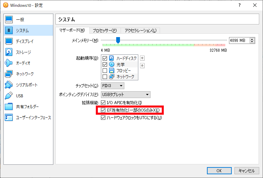263x178 pixels.
Task: Click the help question mark in title bar
Action: [x=240, y=5]
